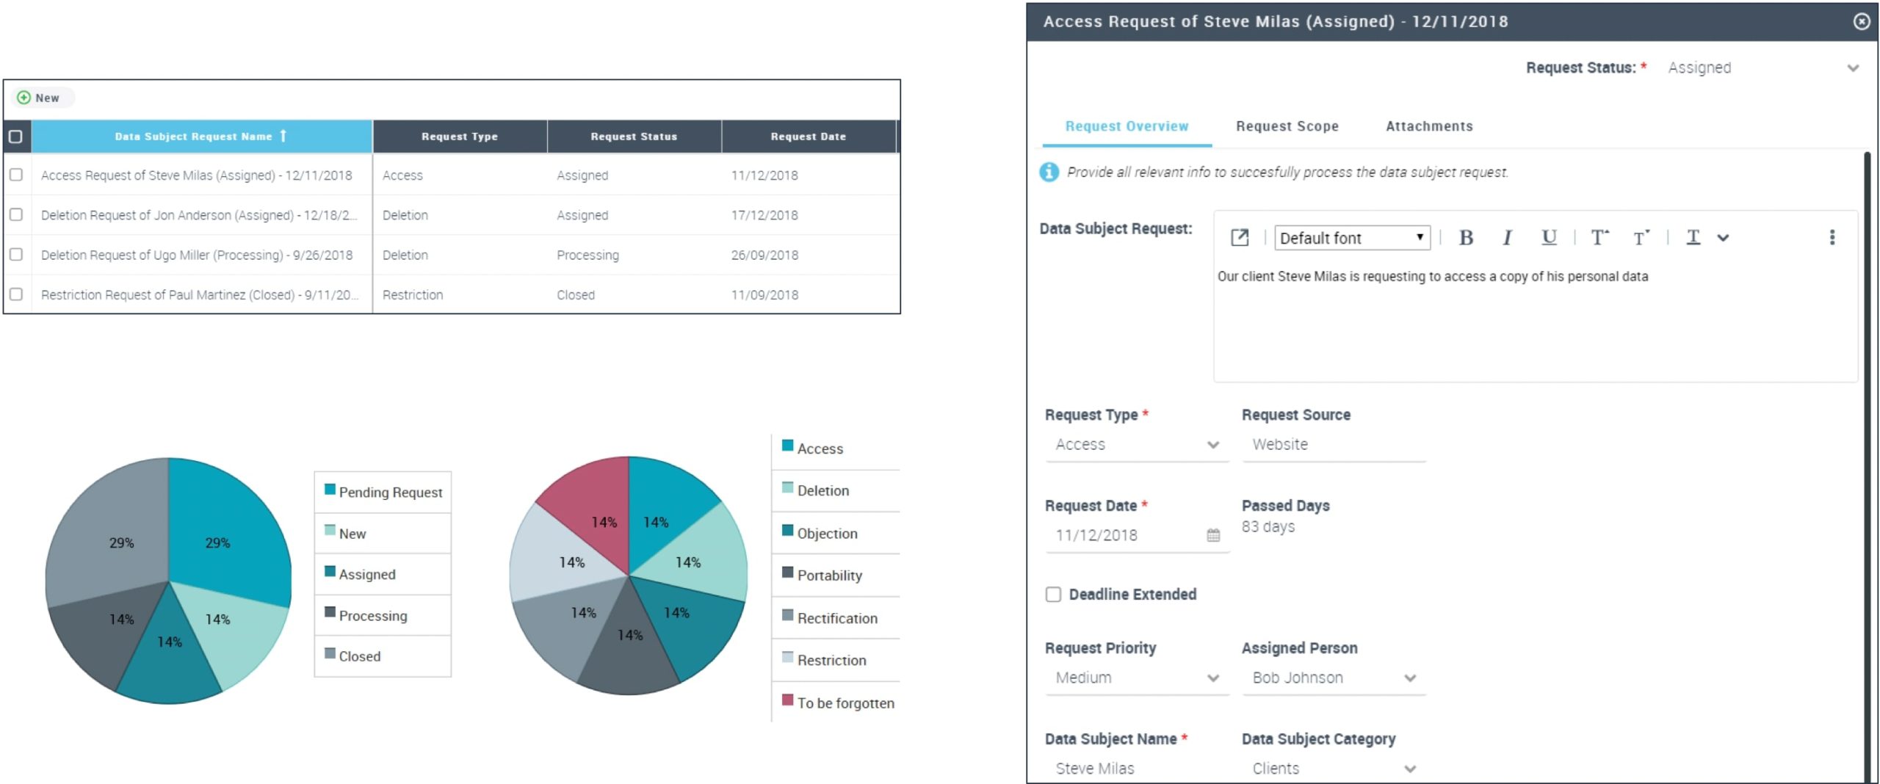Switch to the Request Scope tab
Screen dimensions: 1880x784
tap(1287, 126)
